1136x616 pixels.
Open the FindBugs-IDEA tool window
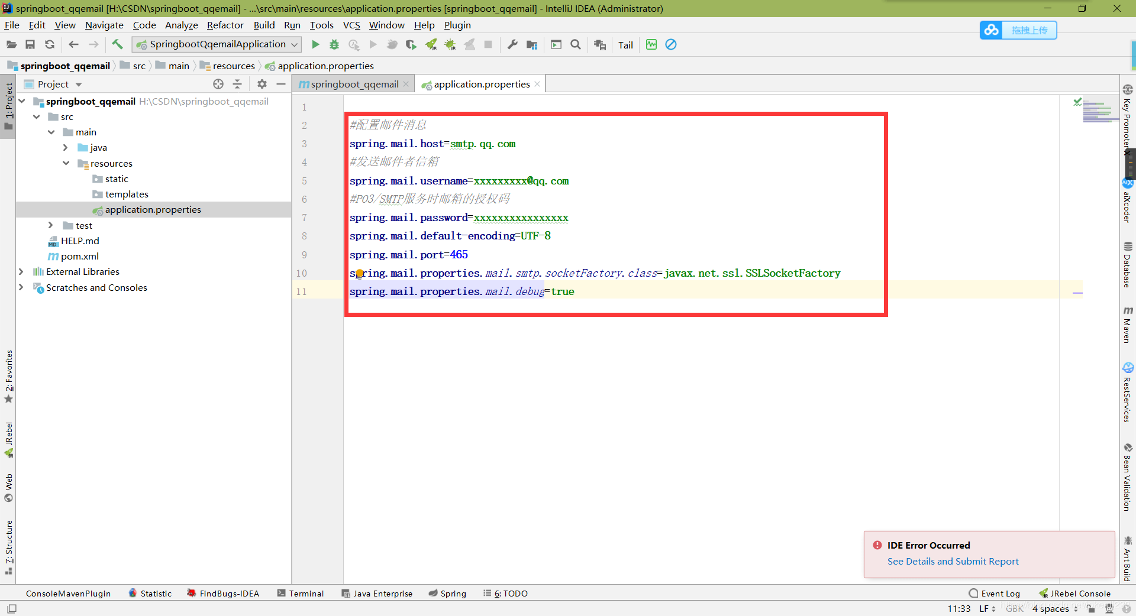click(223, 594)
